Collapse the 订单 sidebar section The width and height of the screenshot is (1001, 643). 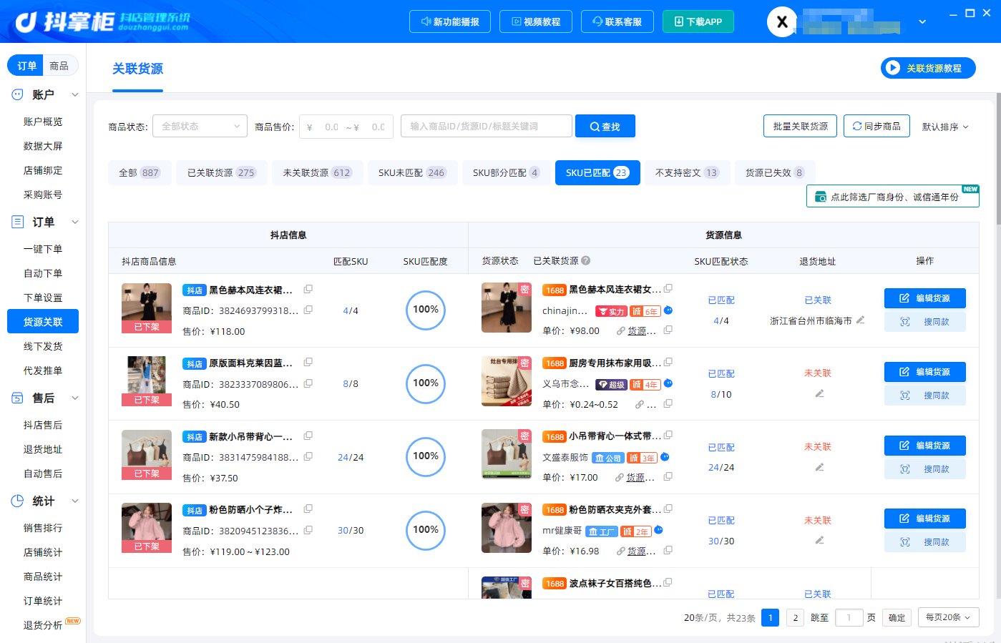[75, 222]
